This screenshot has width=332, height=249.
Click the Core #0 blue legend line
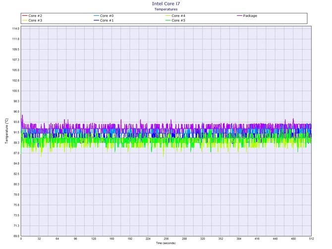96,16
